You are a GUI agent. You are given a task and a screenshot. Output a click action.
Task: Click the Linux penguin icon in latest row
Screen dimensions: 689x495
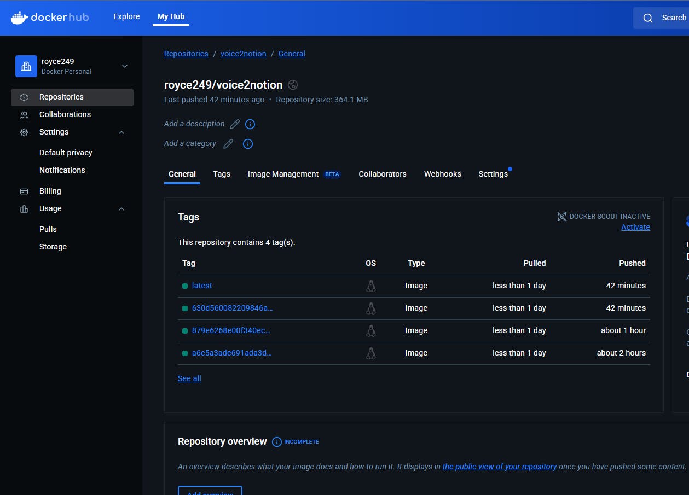pos(371,286)
